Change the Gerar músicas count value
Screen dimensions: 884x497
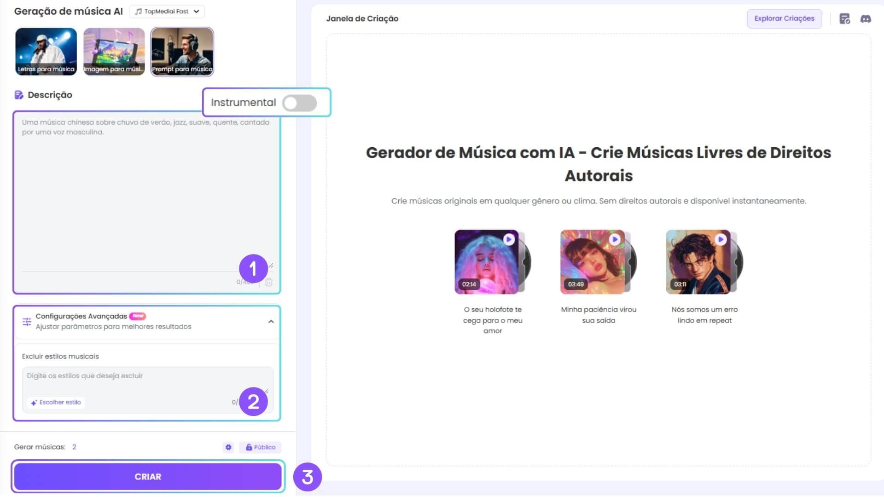(x=74, y=447)
